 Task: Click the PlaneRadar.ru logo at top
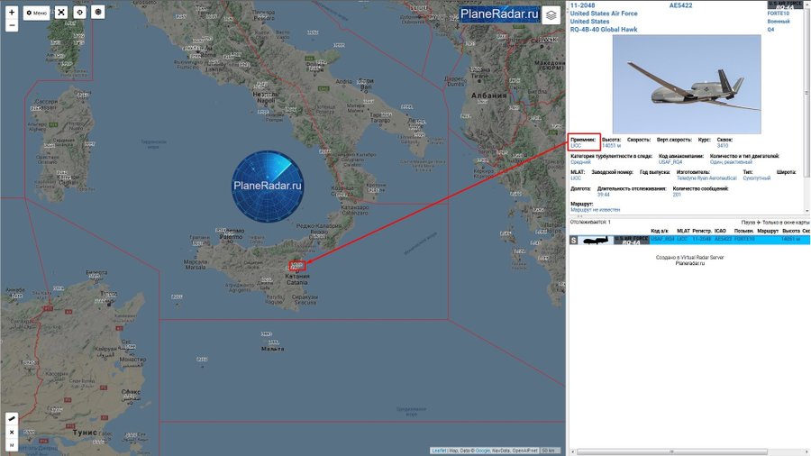pyautogui.click(x=499, y=14)
